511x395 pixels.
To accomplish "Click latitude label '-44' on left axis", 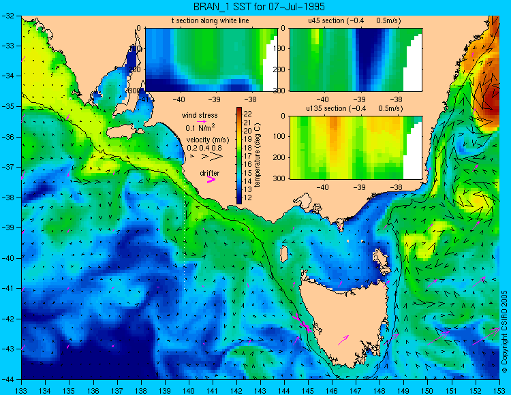I will [x=7, y=379].
